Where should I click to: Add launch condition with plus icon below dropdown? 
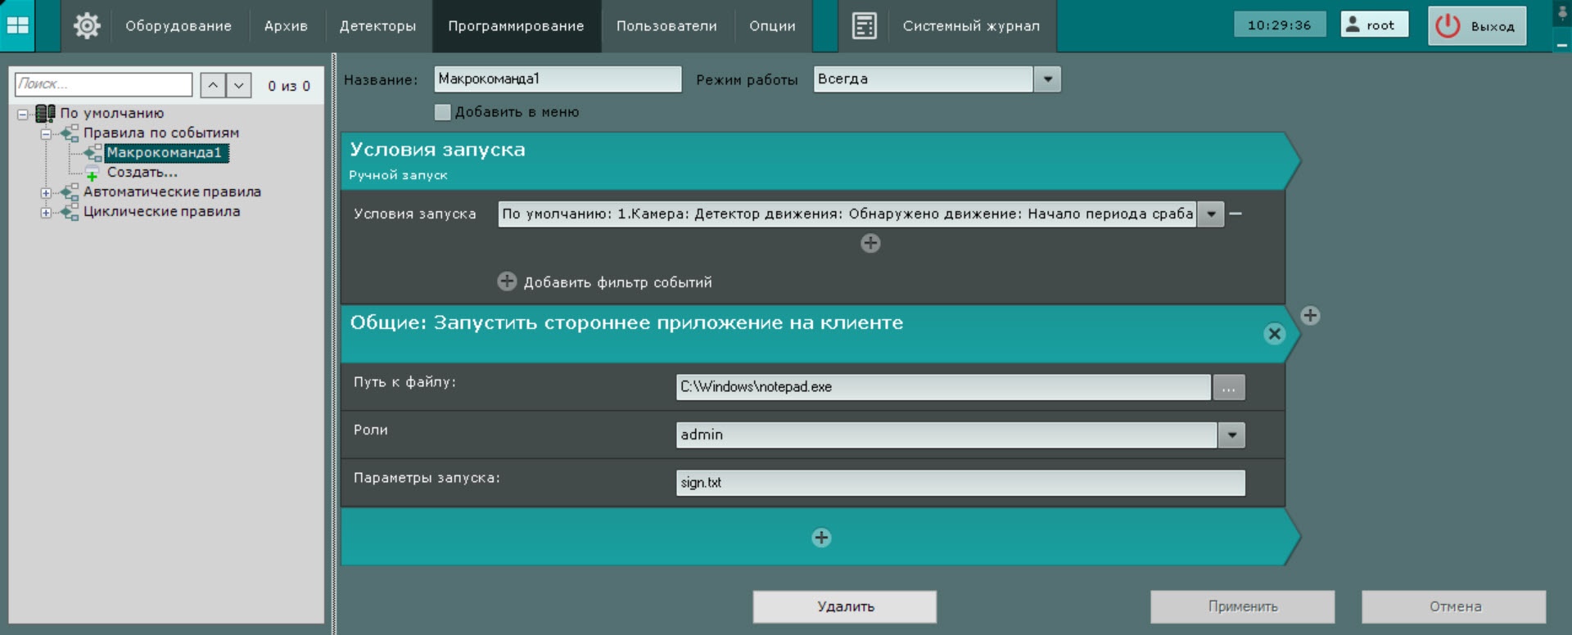click(x=870, y=243)
